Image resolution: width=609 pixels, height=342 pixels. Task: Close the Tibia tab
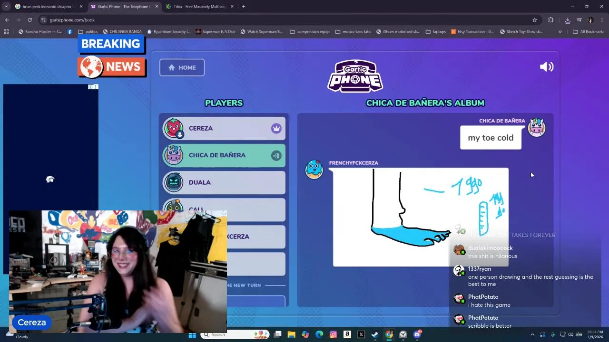[232, 7]
